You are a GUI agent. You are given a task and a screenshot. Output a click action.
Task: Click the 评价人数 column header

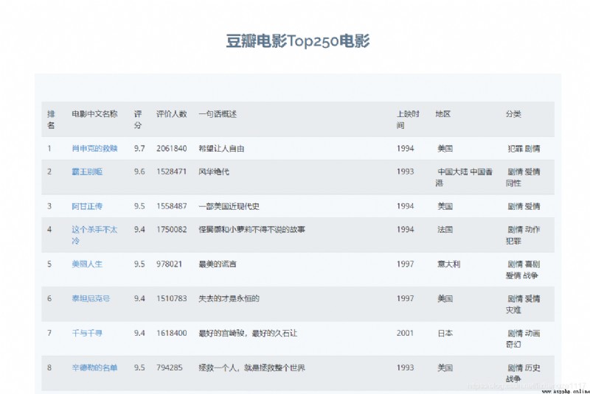172,114
